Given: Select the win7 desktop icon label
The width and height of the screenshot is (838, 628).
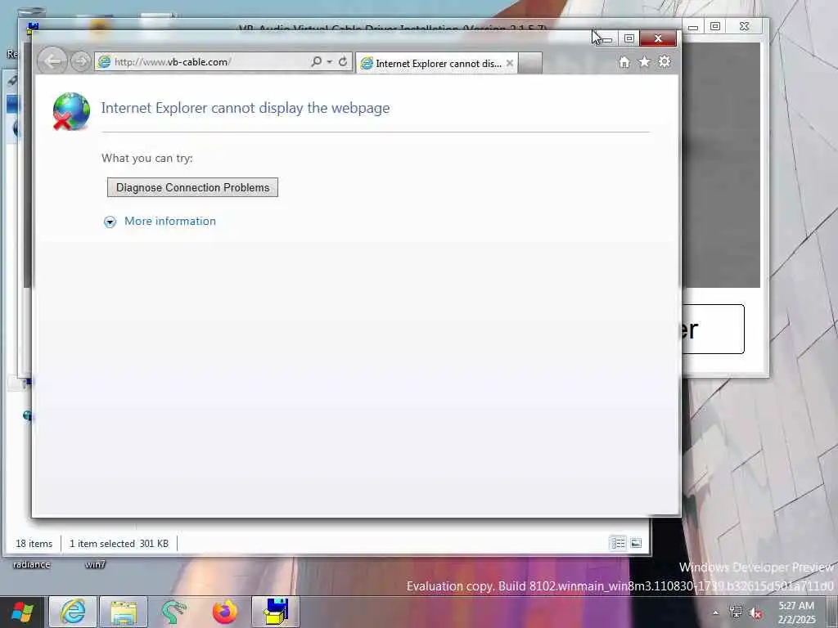Looking at the screenshot, I should pos(95,564).
